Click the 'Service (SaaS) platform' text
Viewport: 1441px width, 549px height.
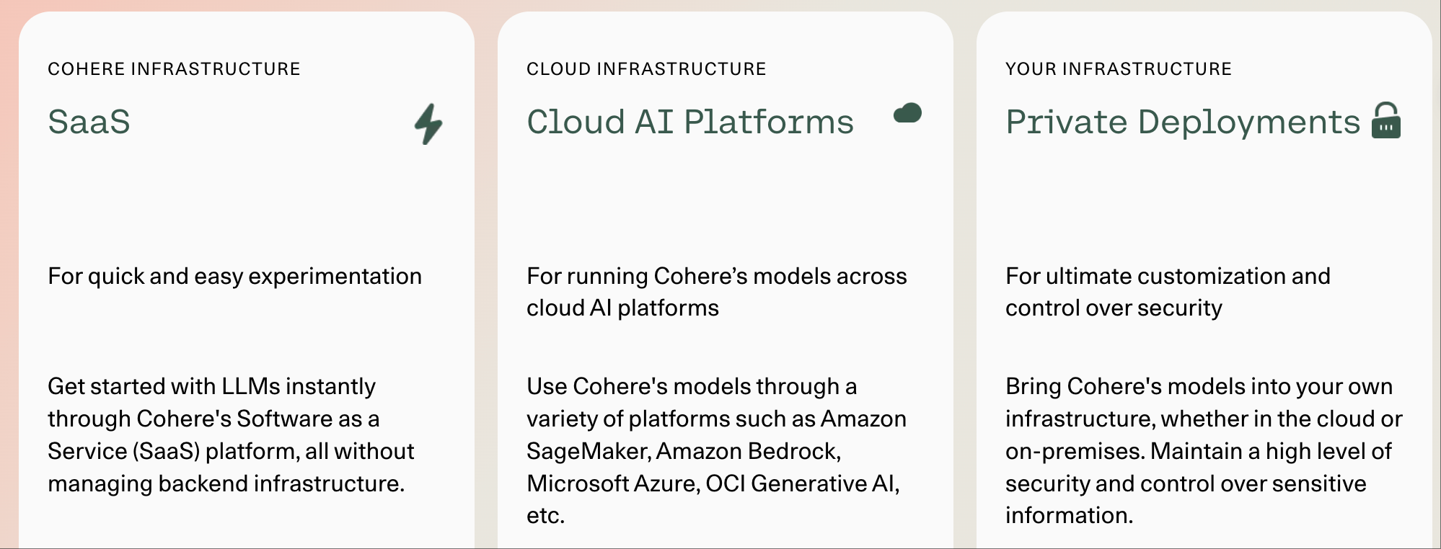coord(172,451)
